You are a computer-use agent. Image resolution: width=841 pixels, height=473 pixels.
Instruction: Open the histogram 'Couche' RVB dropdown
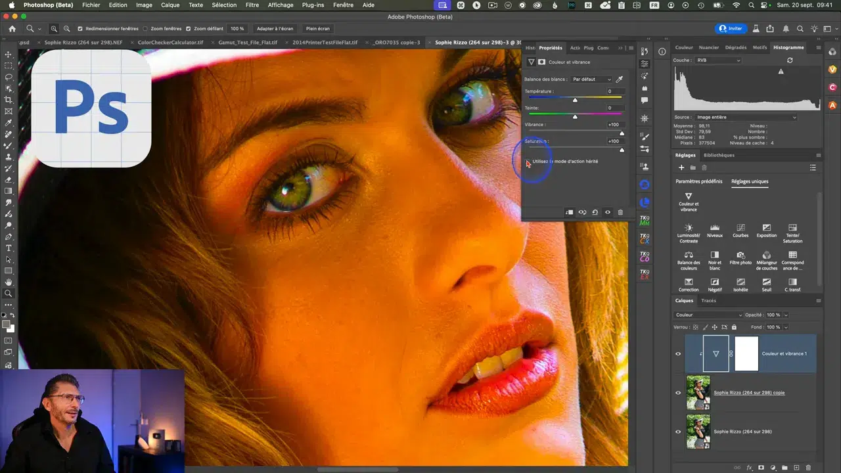pos(717,60)
